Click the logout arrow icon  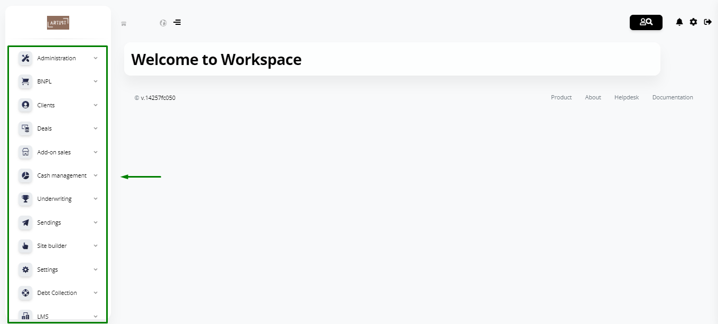tap(708, 22)
